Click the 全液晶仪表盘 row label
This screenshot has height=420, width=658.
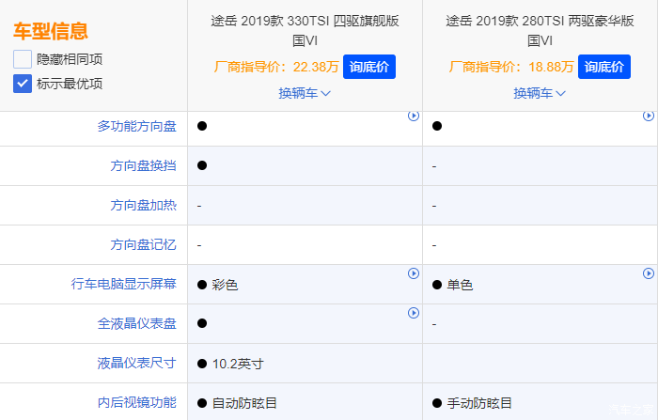137,323
